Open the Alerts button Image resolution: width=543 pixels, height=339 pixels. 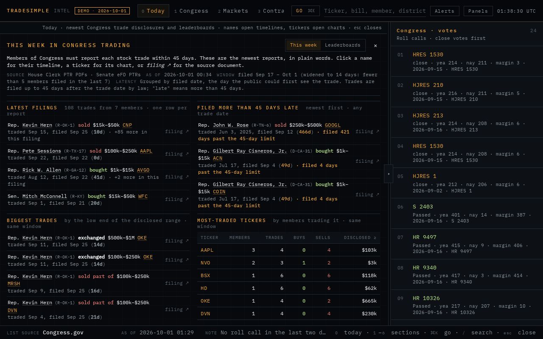click(x=445, y=11)
